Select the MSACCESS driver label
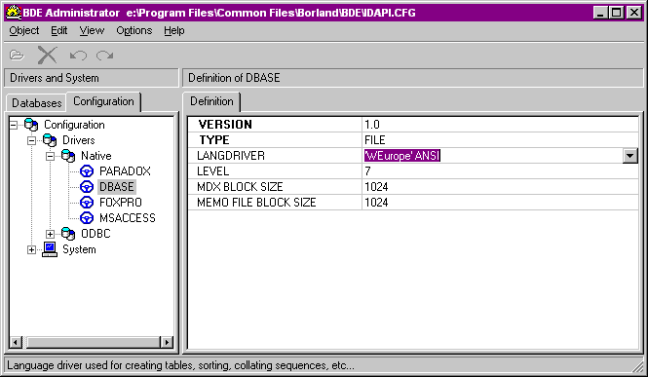The width and height of the screenshot is (648, 377). pyautogui.click(x=128, y=218)
